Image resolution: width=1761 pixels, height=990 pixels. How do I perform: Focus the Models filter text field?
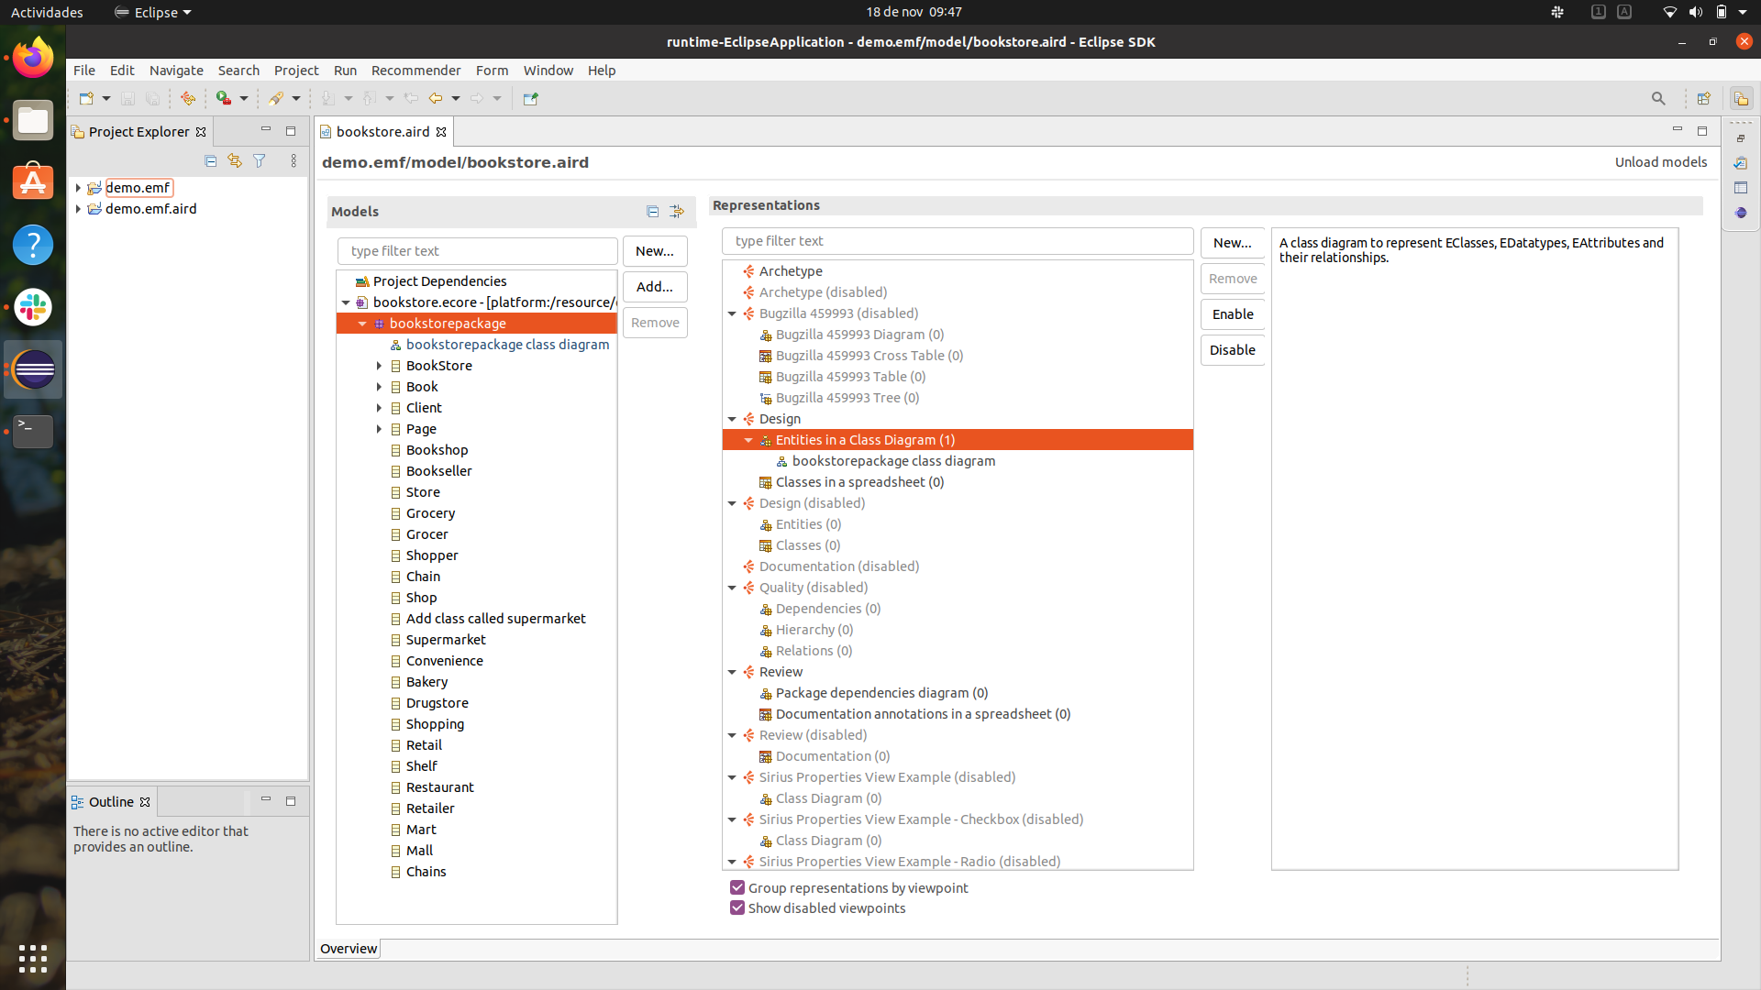(x=478, y=251)
